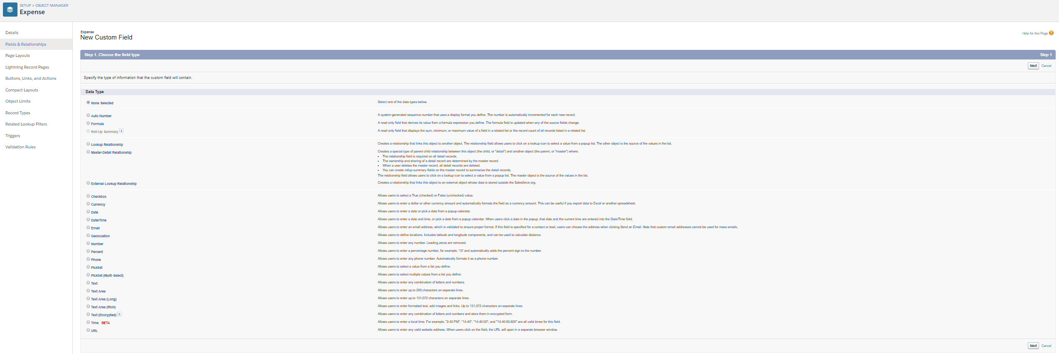This screenshot has height=354, width=1059.
Task: Select Text Area (Rich) radio button
Action: coord(88,307)
